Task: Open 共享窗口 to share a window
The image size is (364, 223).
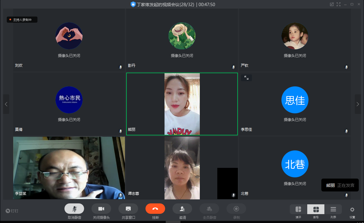Action: [x=128, y=209]
